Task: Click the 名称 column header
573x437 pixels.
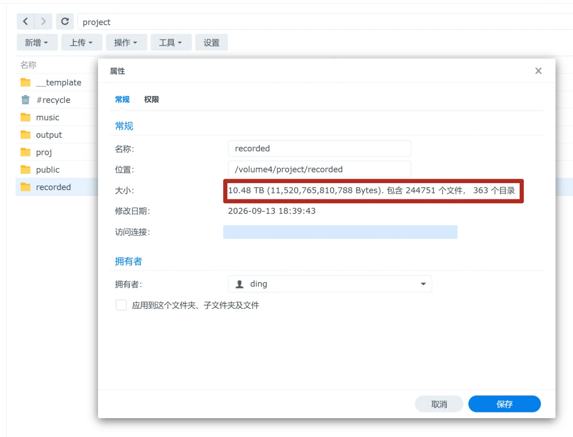Action: click(28, 65)
